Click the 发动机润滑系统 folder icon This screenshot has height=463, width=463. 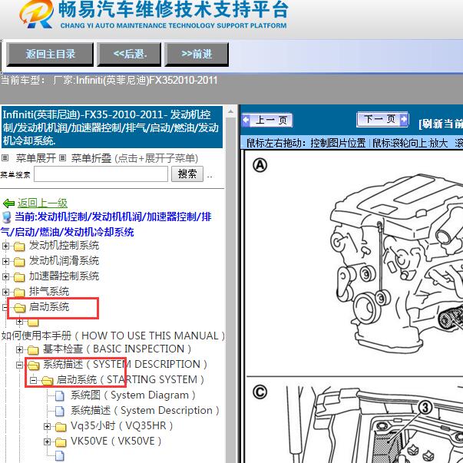pos(19,262)
